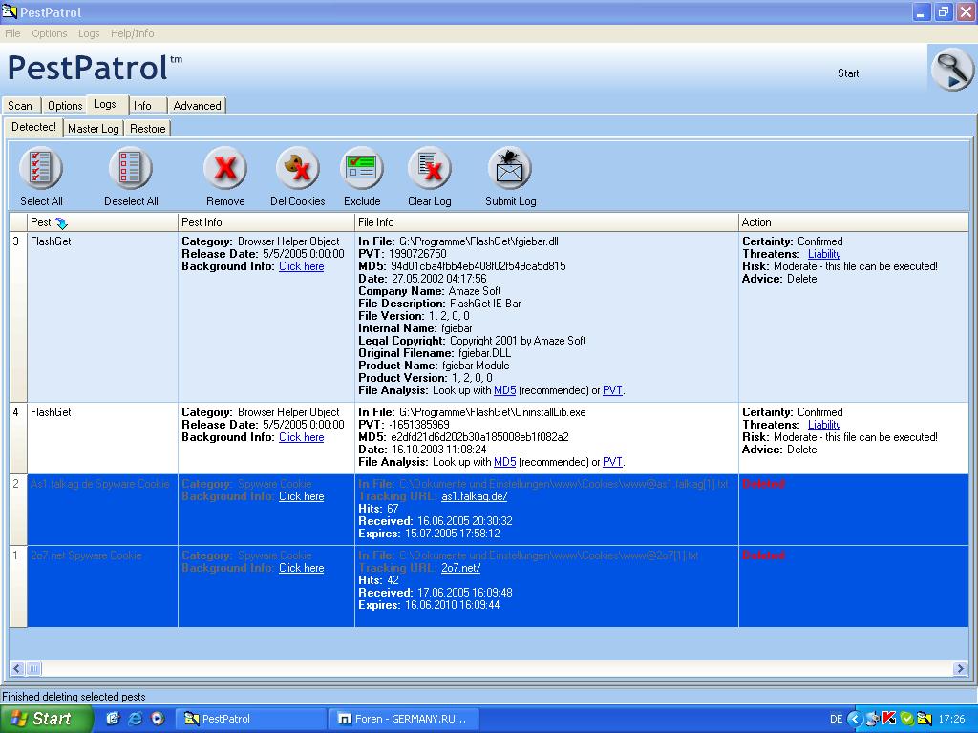Click the quick launch icon beside the Start button
The height and width of the screenshot is (733, 978).
tap(113, 719)
